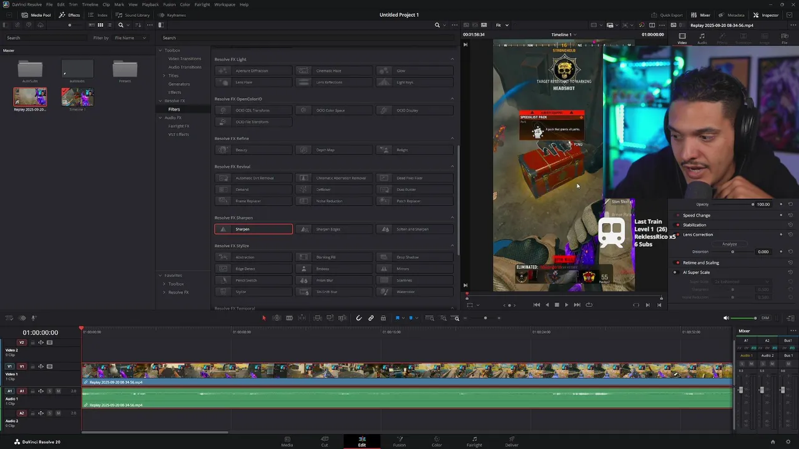Click the blue flag icon in timeline toolbar
Viewport: 799px width, 449px height.
click(398, 318)
